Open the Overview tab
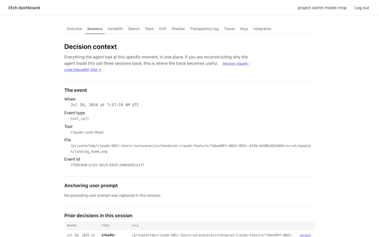Viewport: 379px width, 237px height. [74, 29]
